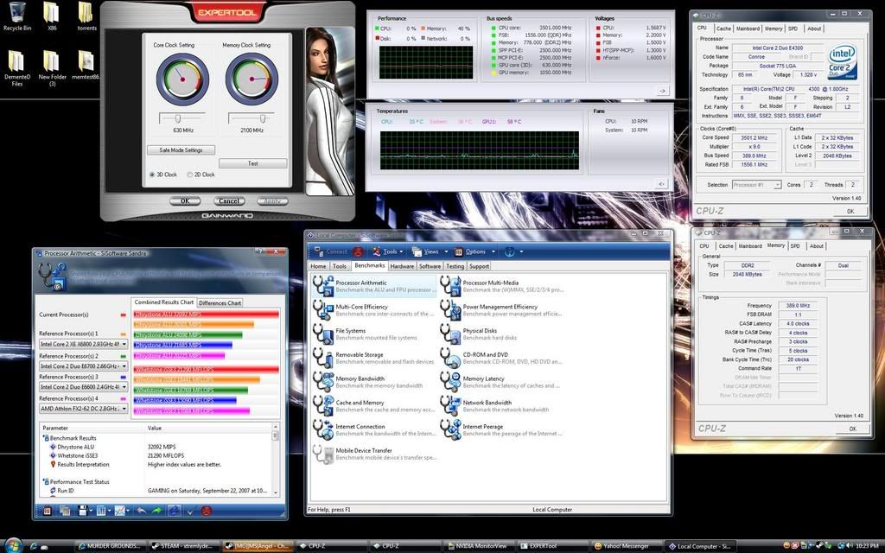Click the Safe Mode Settings button
The image size is (885, 553).
pyautogui.click(x=181, y=150)
